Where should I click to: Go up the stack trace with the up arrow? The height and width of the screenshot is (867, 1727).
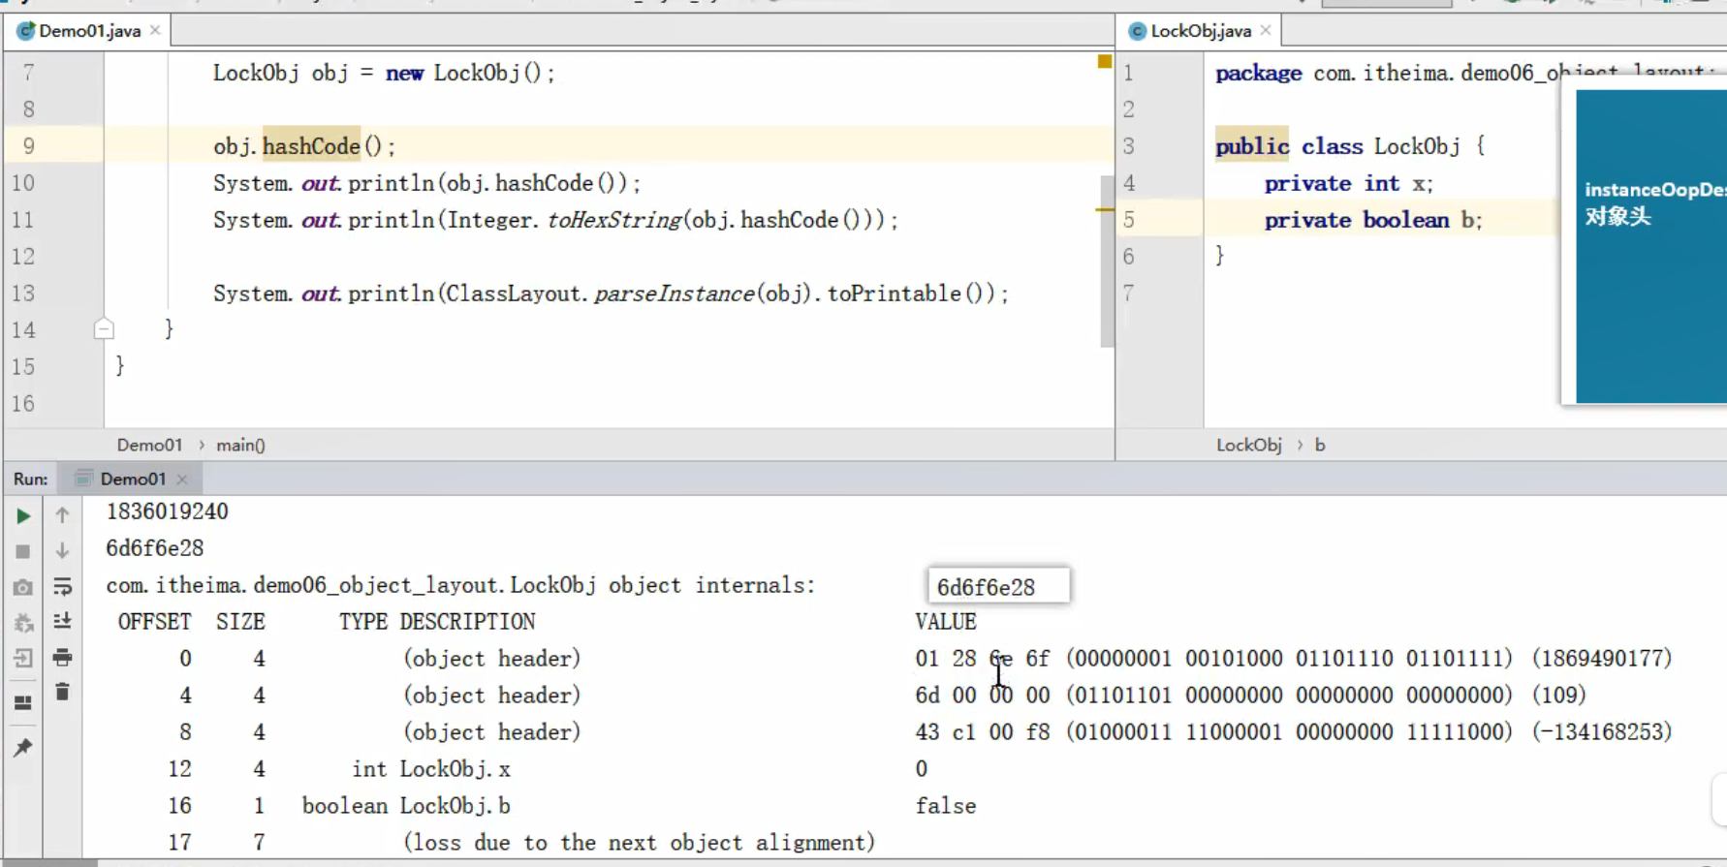[62, 514]
